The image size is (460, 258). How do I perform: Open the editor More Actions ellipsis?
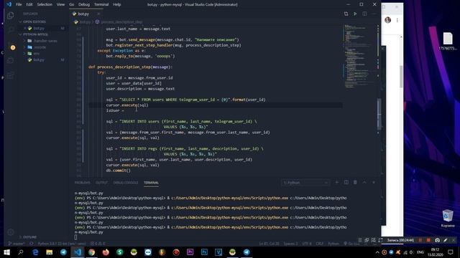[x=374, y=14]
